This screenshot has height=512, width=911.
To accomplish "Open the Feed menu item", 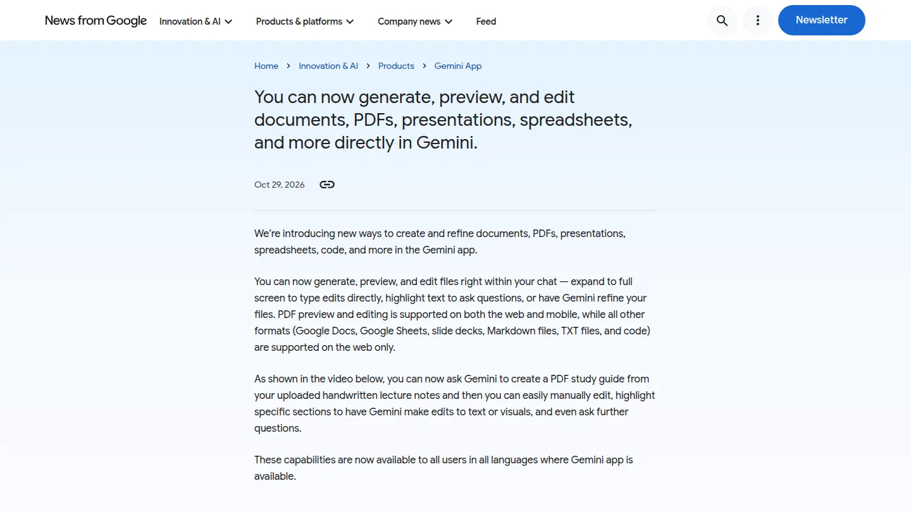I will click(486, 21).
